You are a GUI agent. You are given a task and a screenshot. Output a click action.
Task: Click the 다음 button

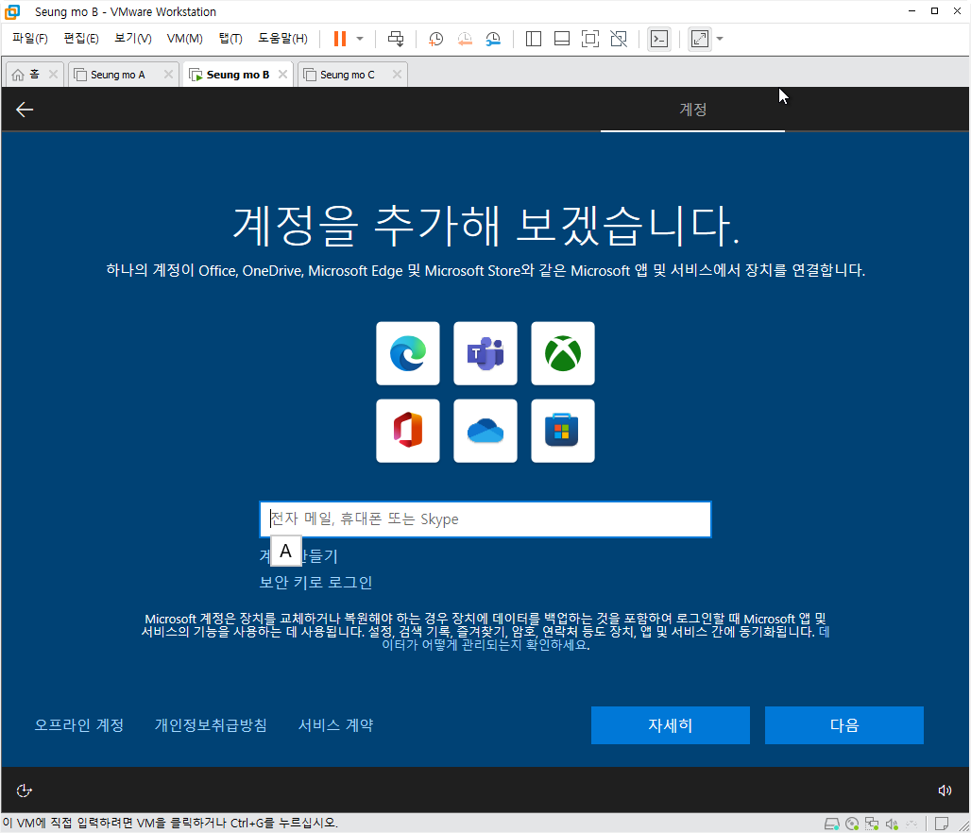click(x=844, y=725)
